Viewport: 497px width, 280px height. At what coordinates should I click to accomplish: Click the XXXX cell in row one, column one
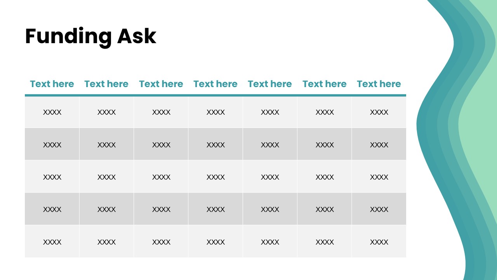coord(52,112)
